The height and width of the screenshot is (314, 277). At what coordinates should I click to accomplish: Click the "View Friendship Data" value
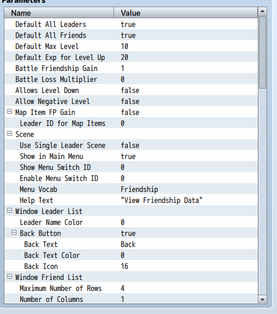click(x=162, y=201)
